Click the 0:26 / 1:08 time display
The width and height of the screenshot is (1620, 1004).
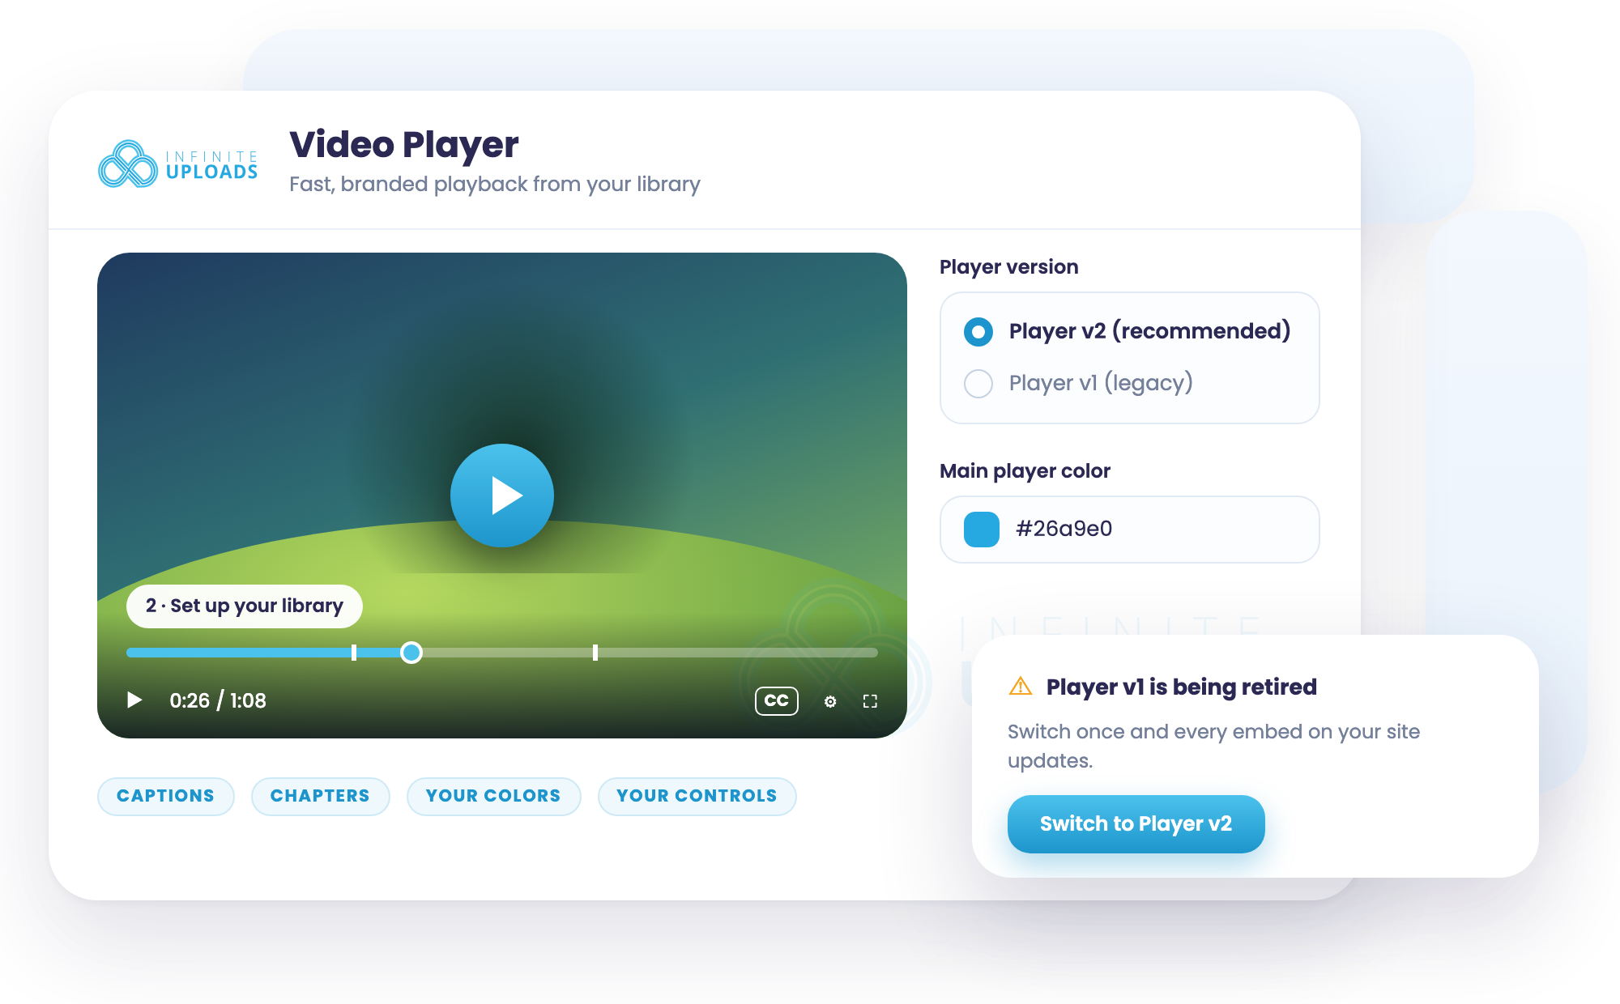pos(218,700)
